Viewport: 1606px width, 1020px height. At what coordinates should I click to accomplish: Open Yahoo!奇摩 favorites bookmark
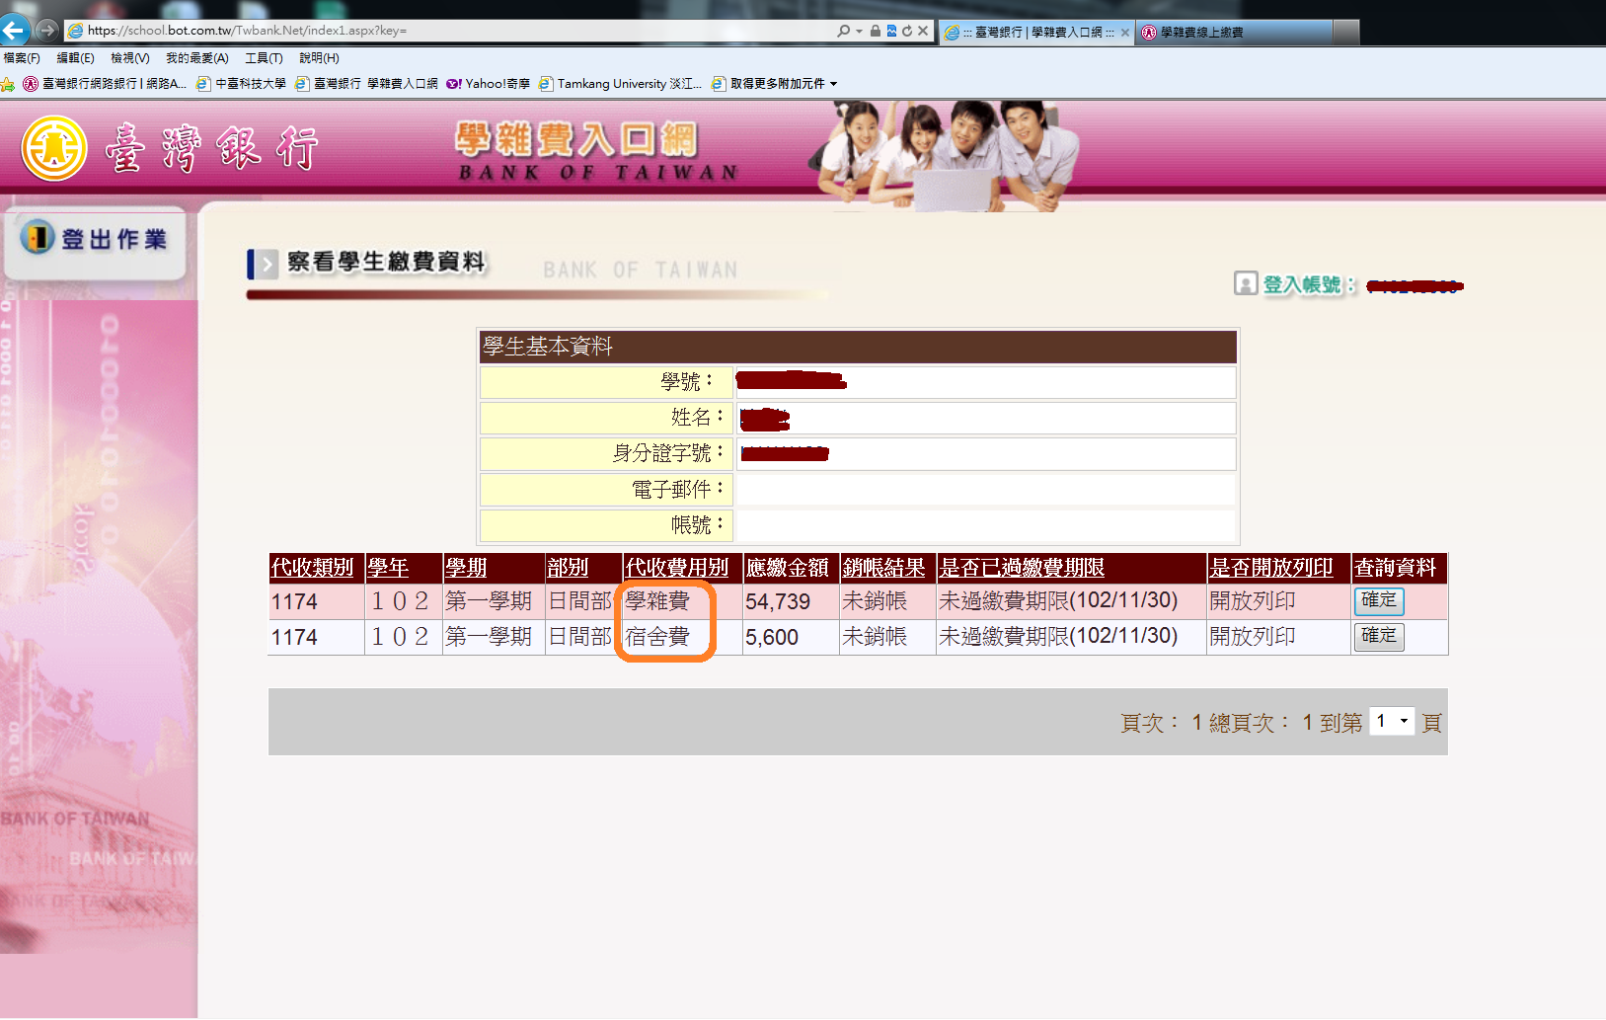pos(489,84)
